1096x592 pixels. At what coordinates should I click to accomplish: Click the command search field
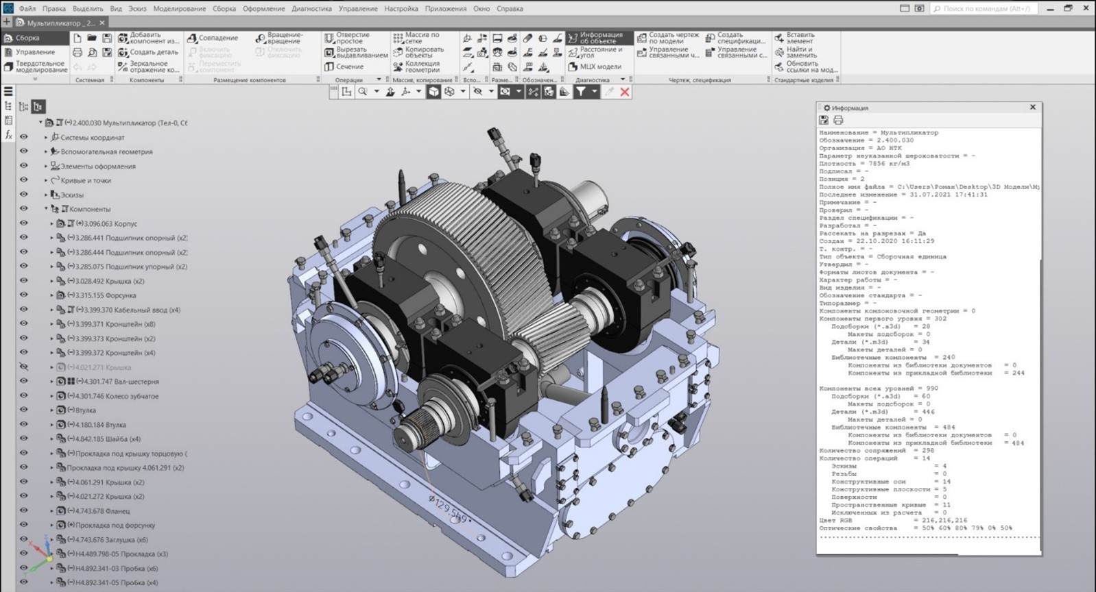pyautogui.click(x=986, y=9)
